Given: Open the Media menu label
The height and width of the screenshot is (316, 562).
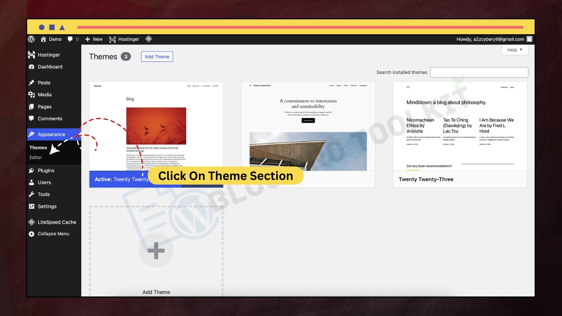Looking at the screenshot, I should 45,94.
